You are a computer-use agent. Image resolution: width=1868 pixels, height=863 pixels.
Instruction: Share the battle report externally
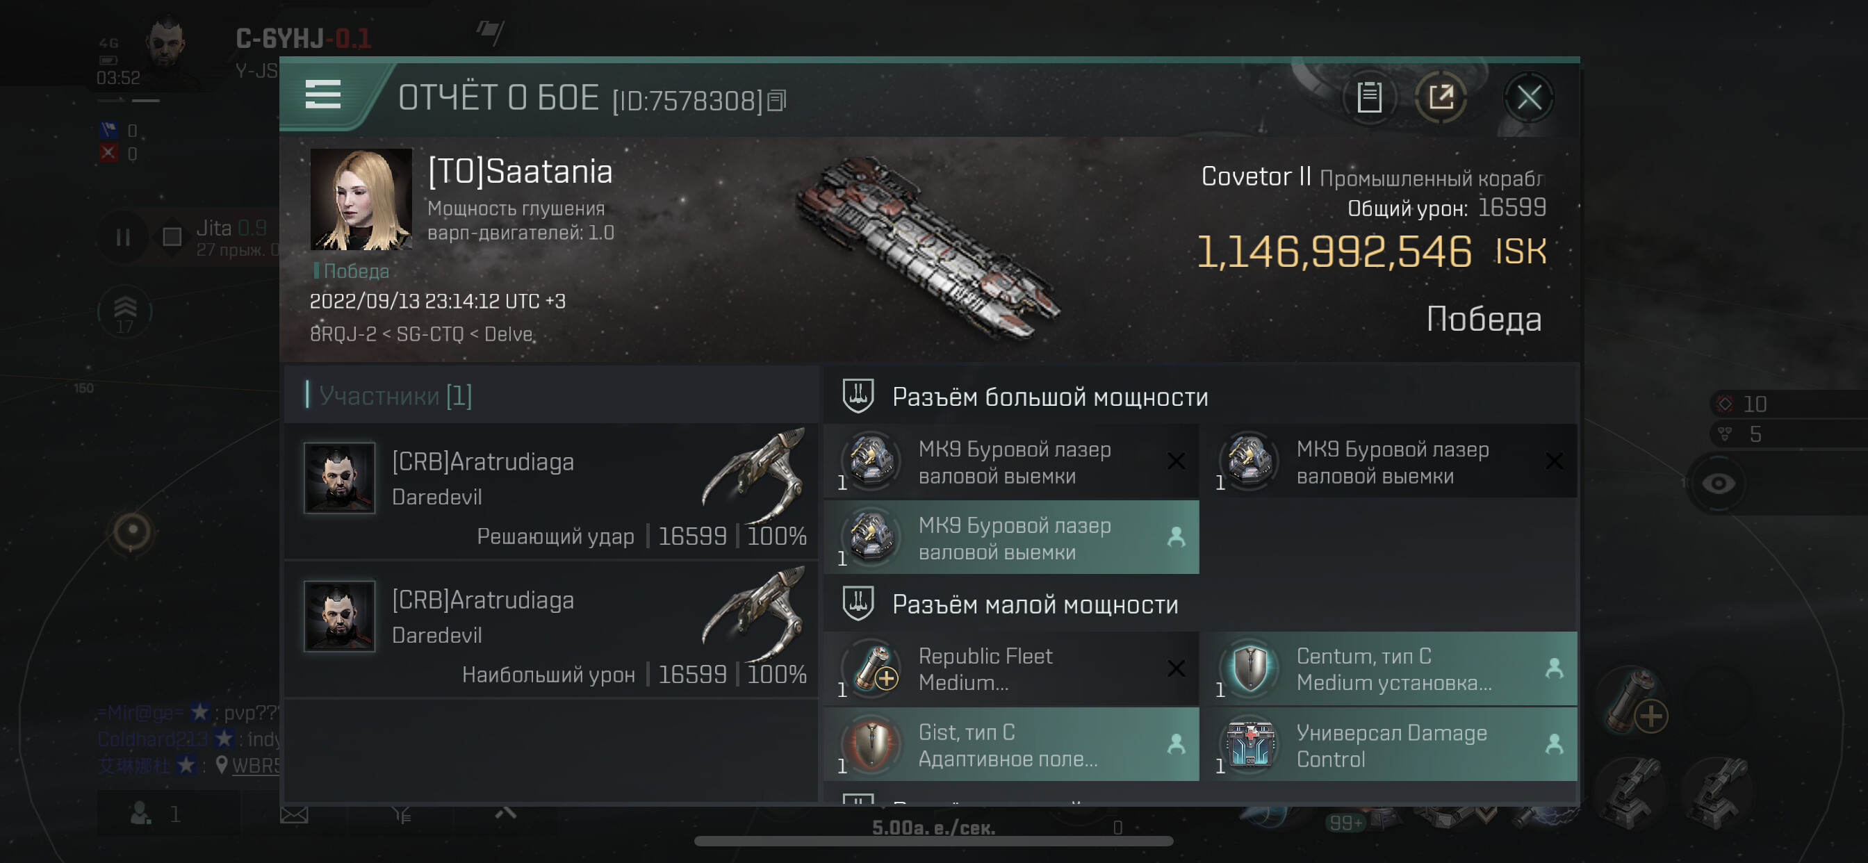[x=1441, y=97]
